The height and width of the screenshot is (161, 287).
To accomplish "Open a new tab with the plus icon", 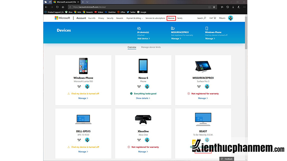I will (83, 2).
